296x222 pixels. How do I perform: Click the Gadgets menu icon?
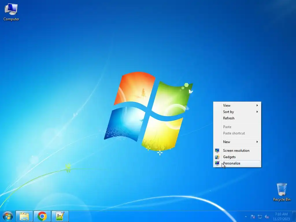pos(217,157)
